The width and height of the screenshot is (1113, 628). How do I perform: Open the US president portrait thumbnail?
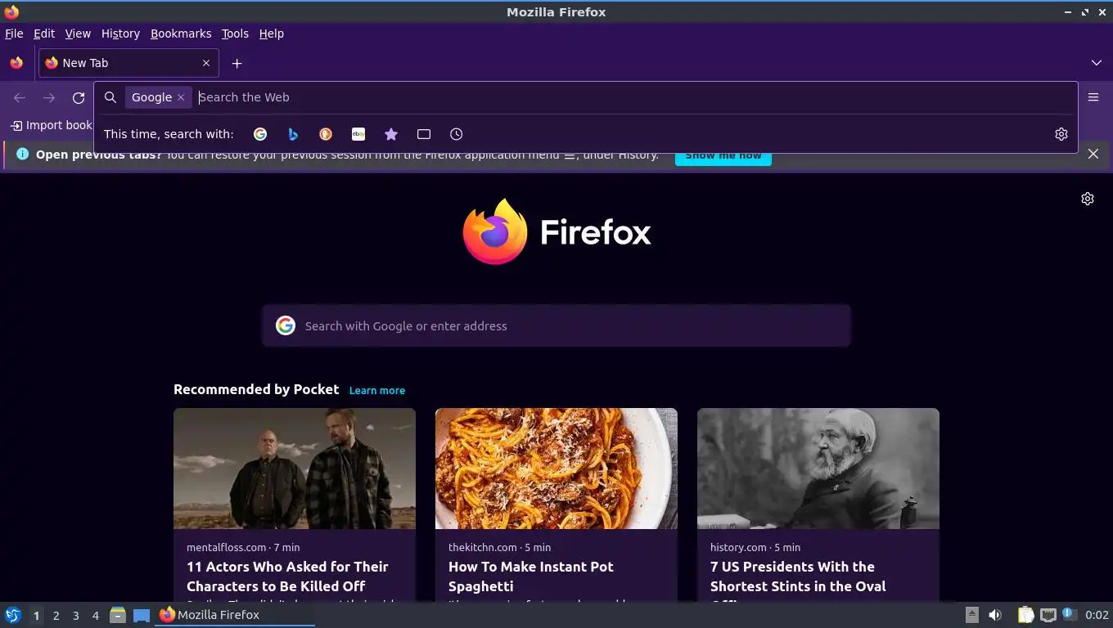(x=818, y=469)
